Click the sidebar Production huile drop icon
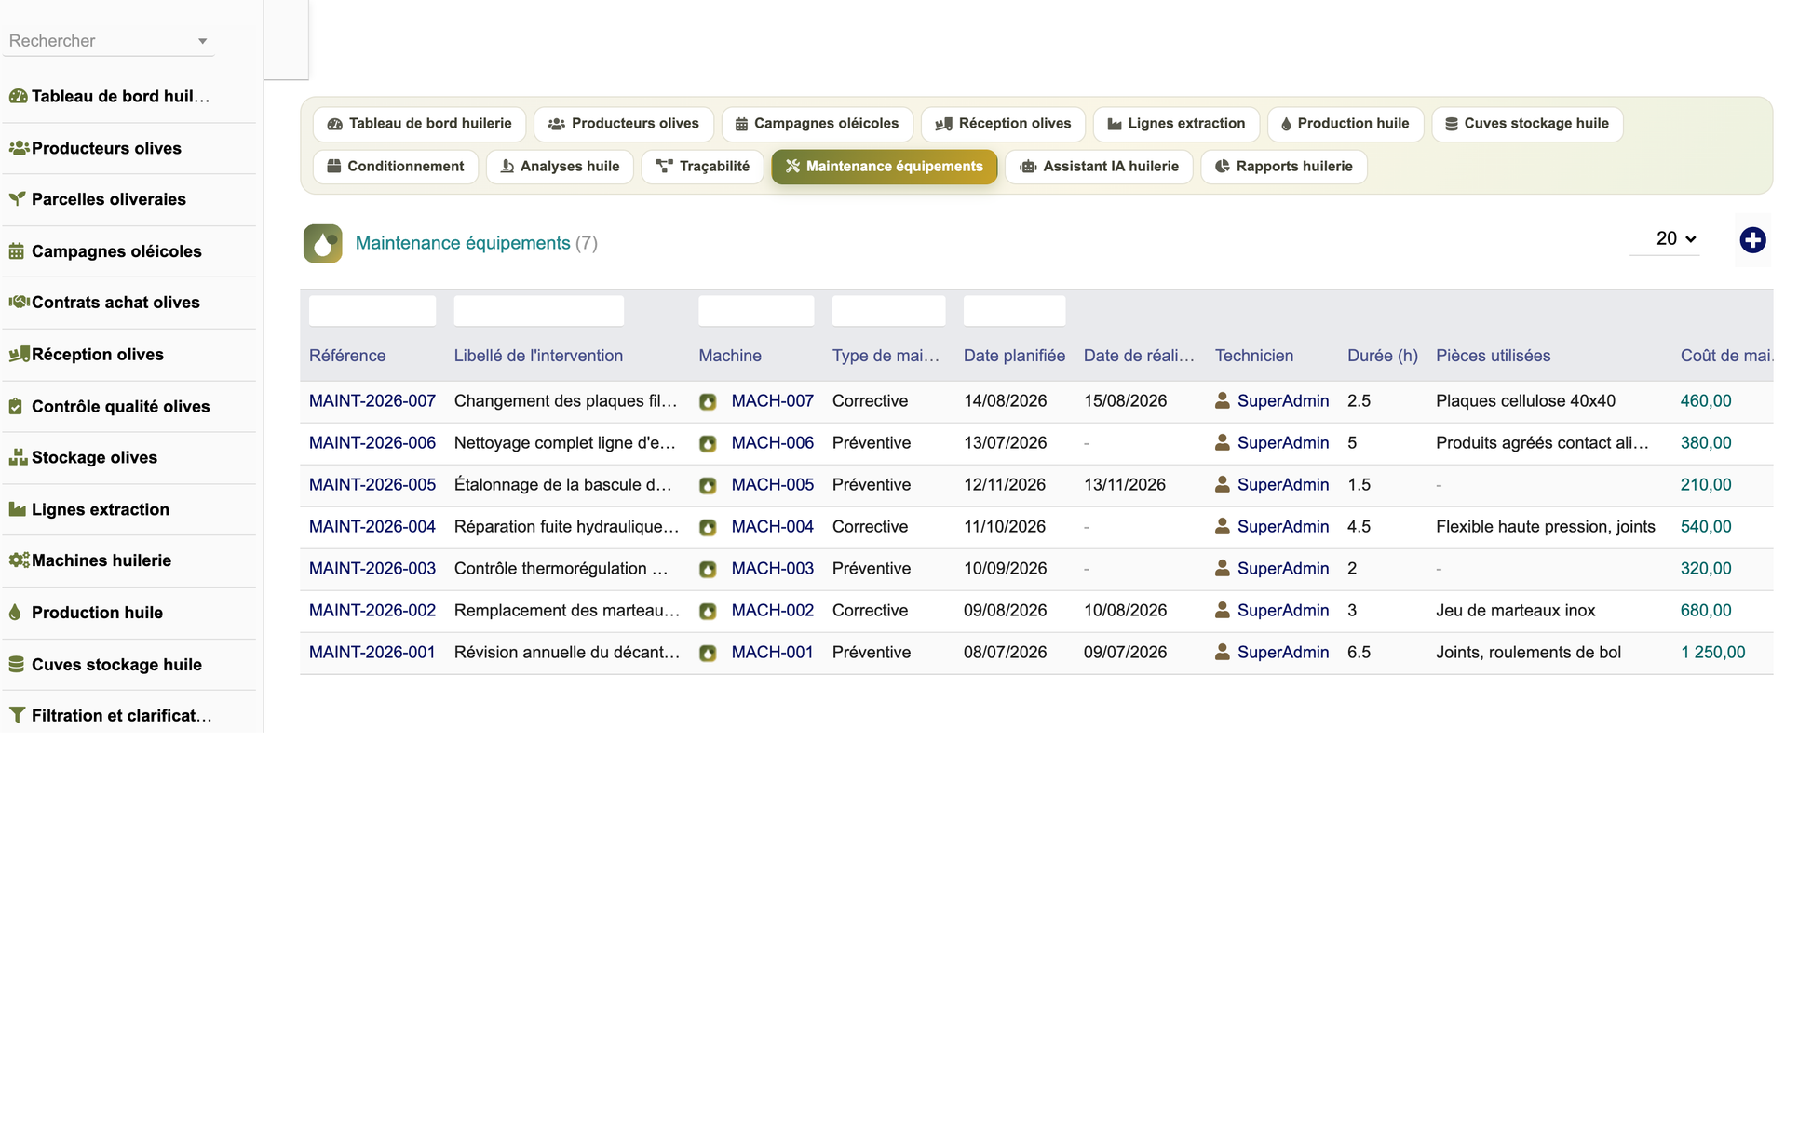The image size is (1812, 1121). pos(15,613)
